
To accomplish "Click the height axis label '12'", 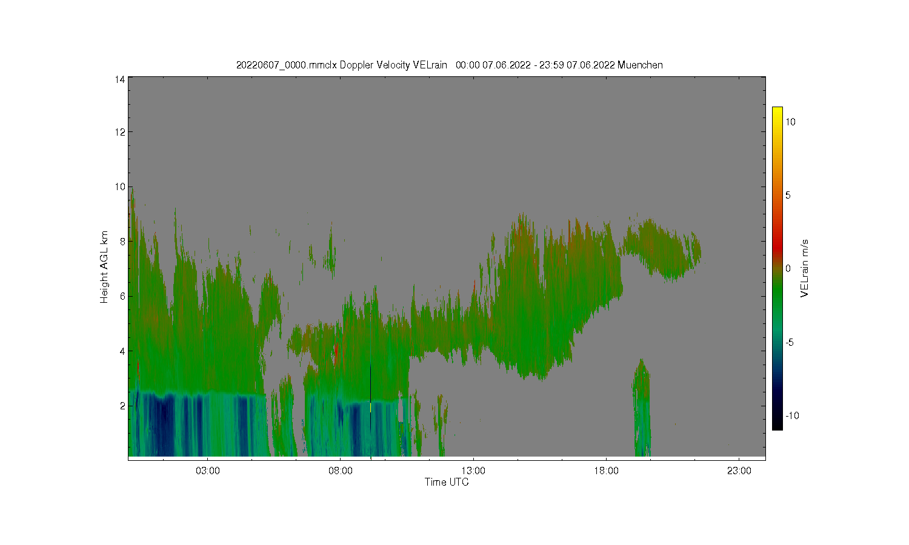I will point(121,132).
